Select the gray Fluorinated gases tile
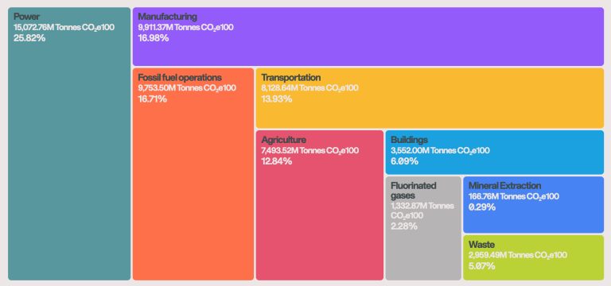 click(423, 229)
